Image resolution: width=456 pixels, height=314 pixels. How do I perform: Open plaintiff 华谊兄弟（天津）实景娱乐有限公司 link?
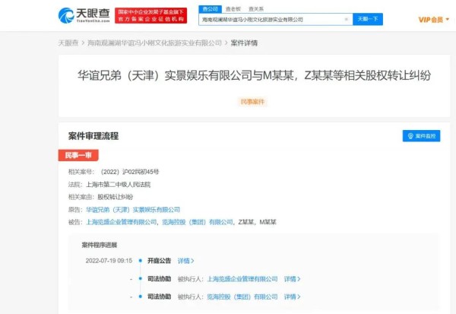pyautogui.click(x=132, y=209)
